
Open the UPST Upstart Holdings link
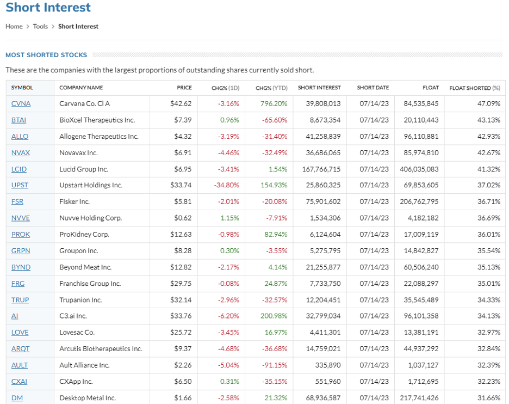pyautogui.click(x=19, y=185)
